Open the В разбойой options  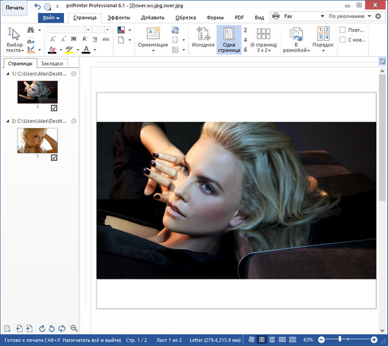297,39
